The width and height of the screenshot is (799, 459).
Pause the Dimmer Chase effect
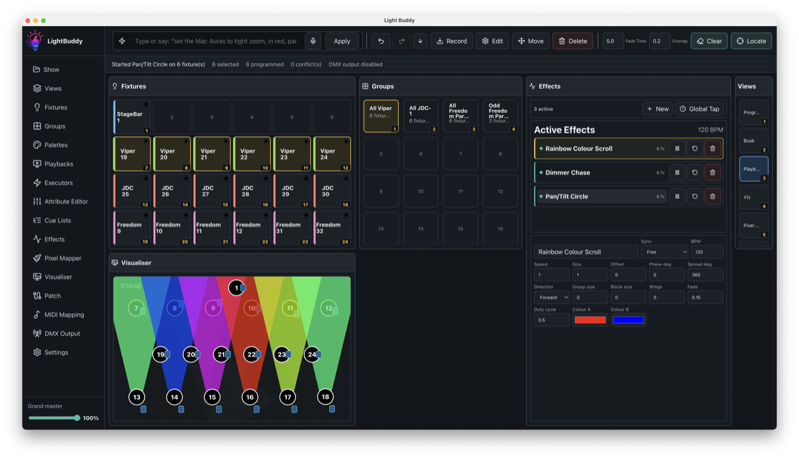click(x=677, y=173)
